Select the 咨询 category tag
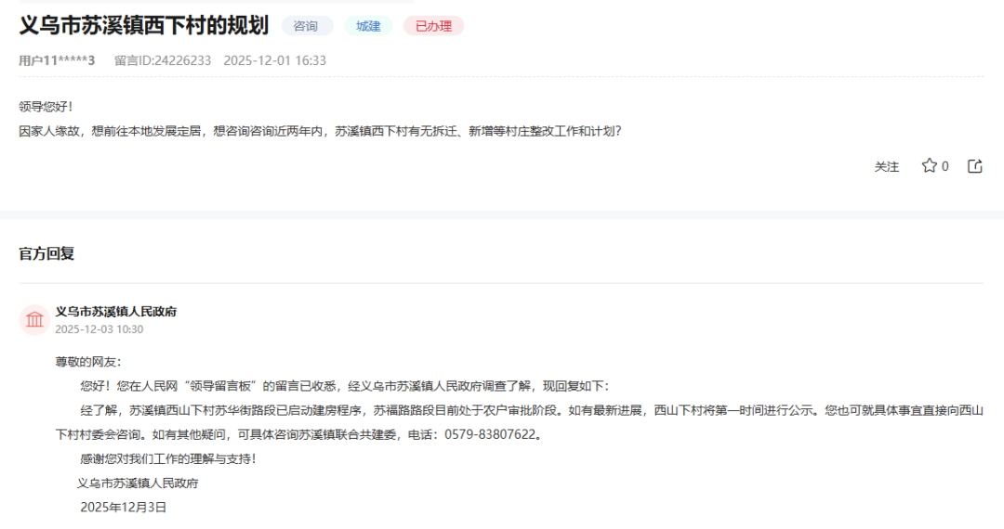The width and height of the screenshot is (1004, 529). click(306, 26)
